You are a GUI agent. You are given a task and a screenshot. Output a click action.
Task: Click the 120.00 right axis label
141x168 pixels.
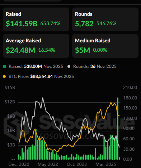[130, 118]
